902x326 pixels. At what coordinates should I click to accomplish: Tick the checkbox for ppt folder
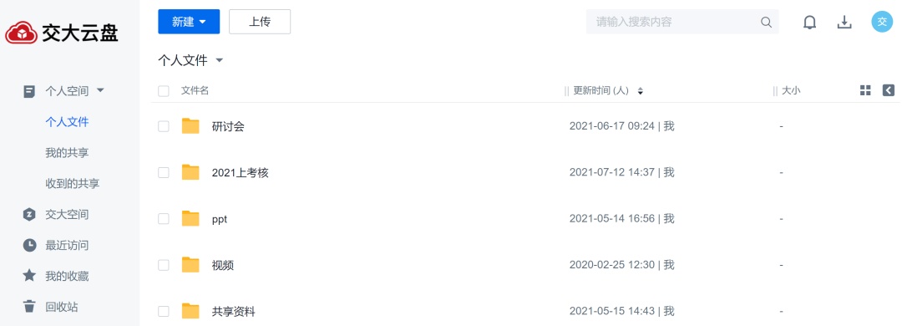(x=164, y=219)
